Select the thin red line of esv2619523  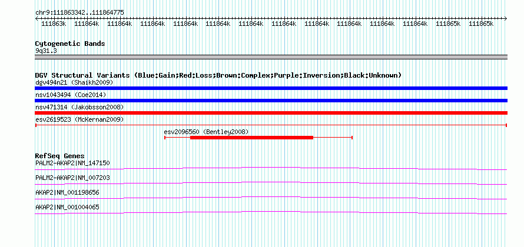point(271,125)
